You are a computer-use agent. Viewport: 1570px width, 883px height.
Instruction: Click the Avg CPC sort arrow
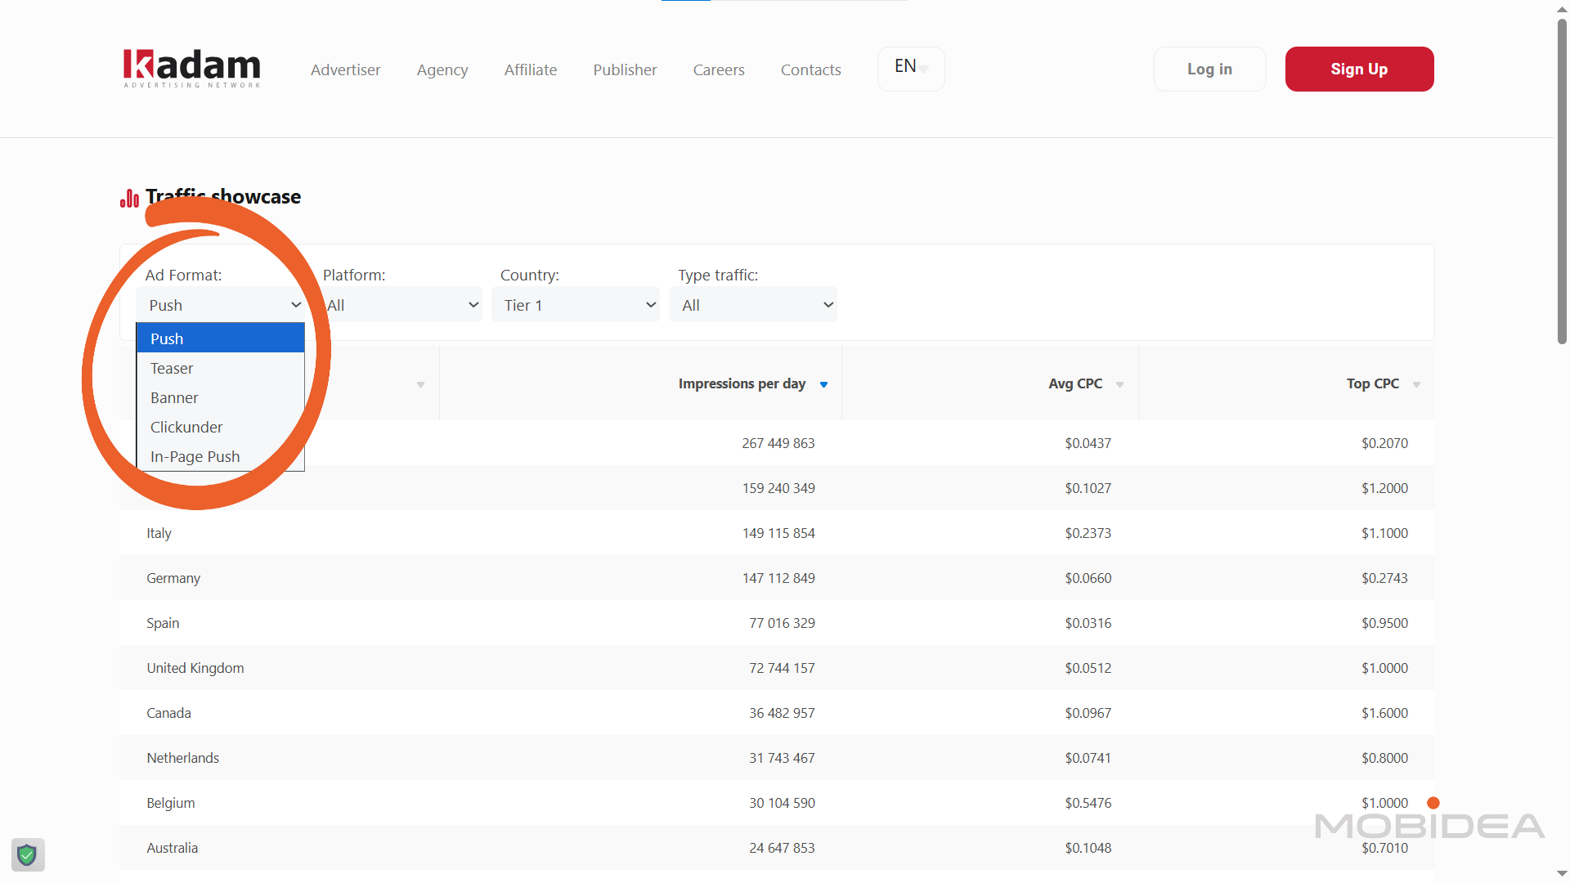click(1119, 385)
